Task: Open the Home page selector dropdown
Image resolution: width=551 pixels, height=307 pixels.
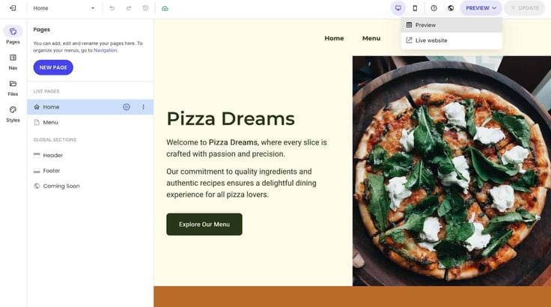Action: [x=64, y=8]
